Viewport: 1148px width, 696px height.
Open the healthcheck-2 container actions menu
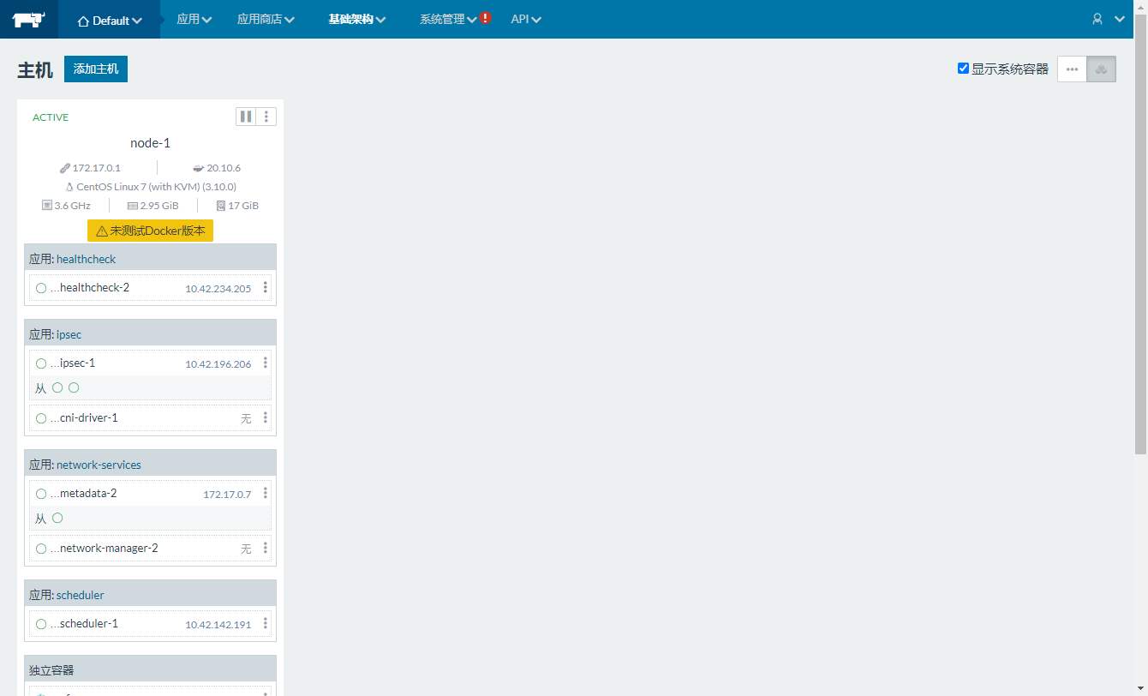266,288
